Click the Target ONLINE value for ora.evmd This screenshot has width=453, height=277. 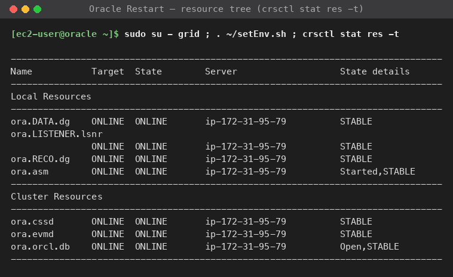coord(108,234)
